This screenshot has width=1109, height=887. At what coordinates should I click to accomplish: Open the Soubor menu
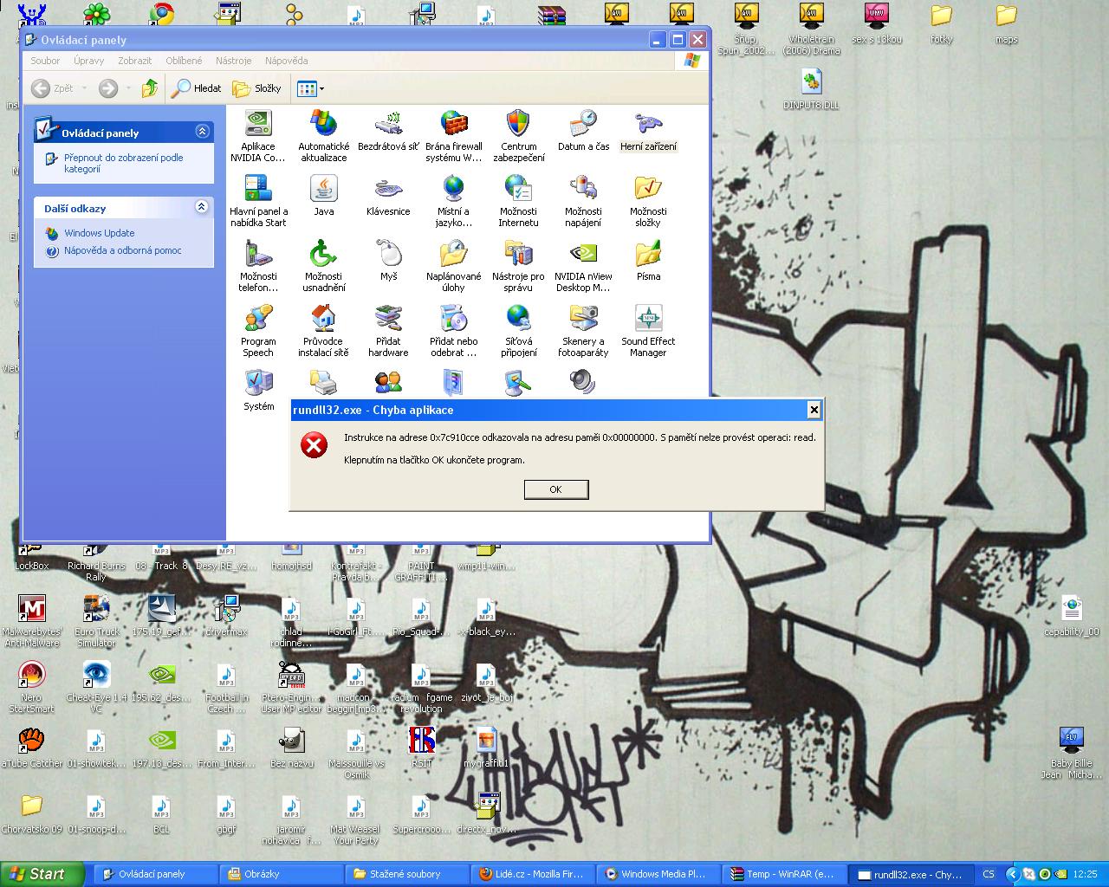pos(45,61)
